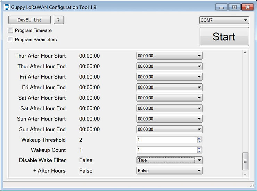Open Fri After Hour End time dropdown

tap(169, 87)
